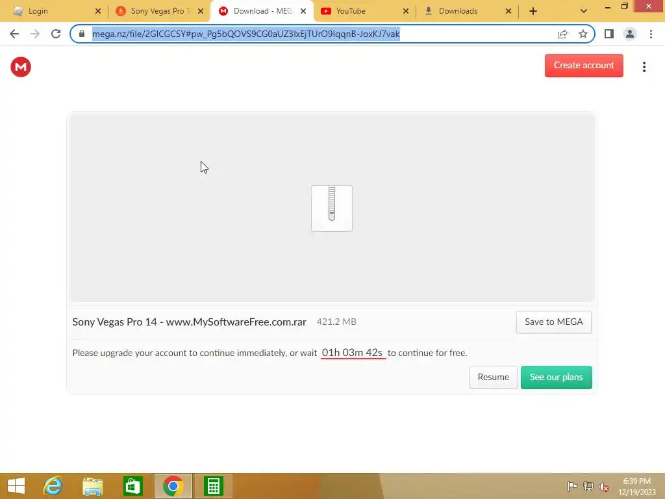This screenshot has height=499, width=665.
Task: Click the browser forward arrow
Action: tap(35, 34)
